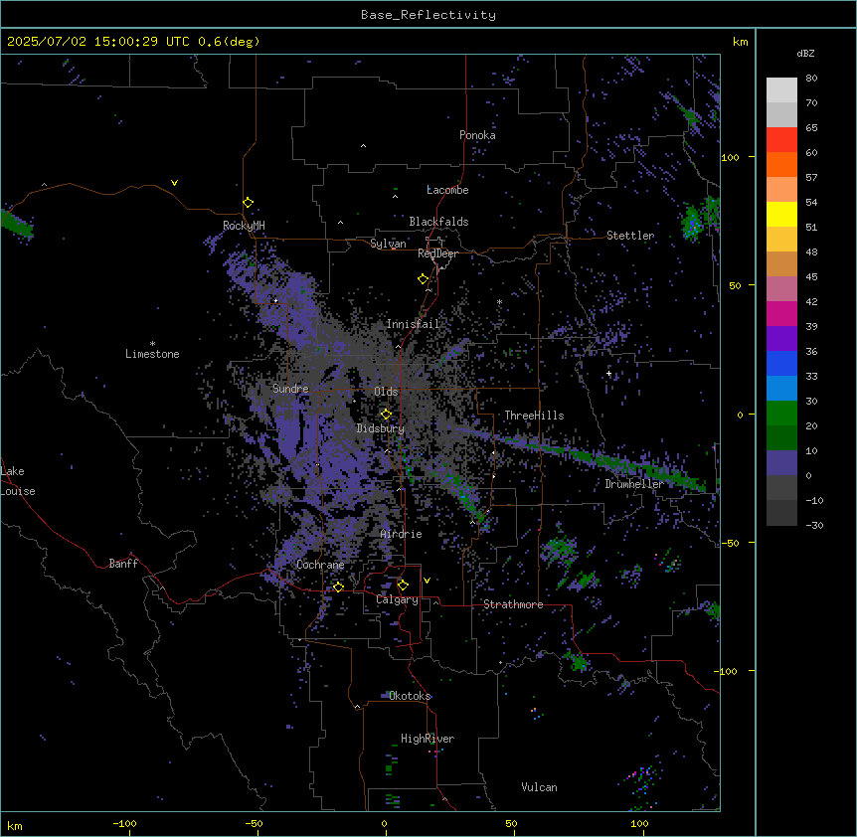Select the white asterisk marker above Limestone

(152, 344)
